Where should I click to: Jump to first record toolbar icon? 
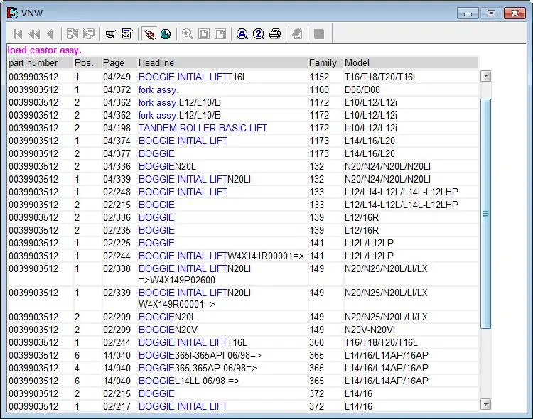18,34
